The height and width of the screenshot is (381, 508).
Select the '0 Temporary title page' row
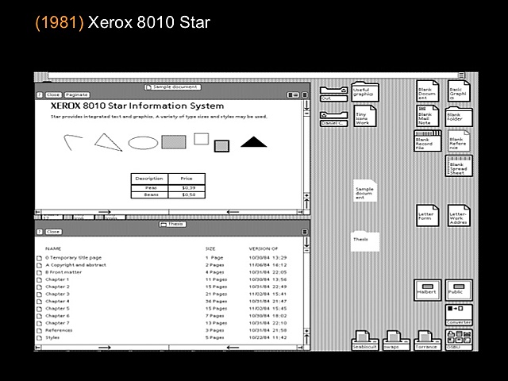pyautogui.click(x=162, y=258)
